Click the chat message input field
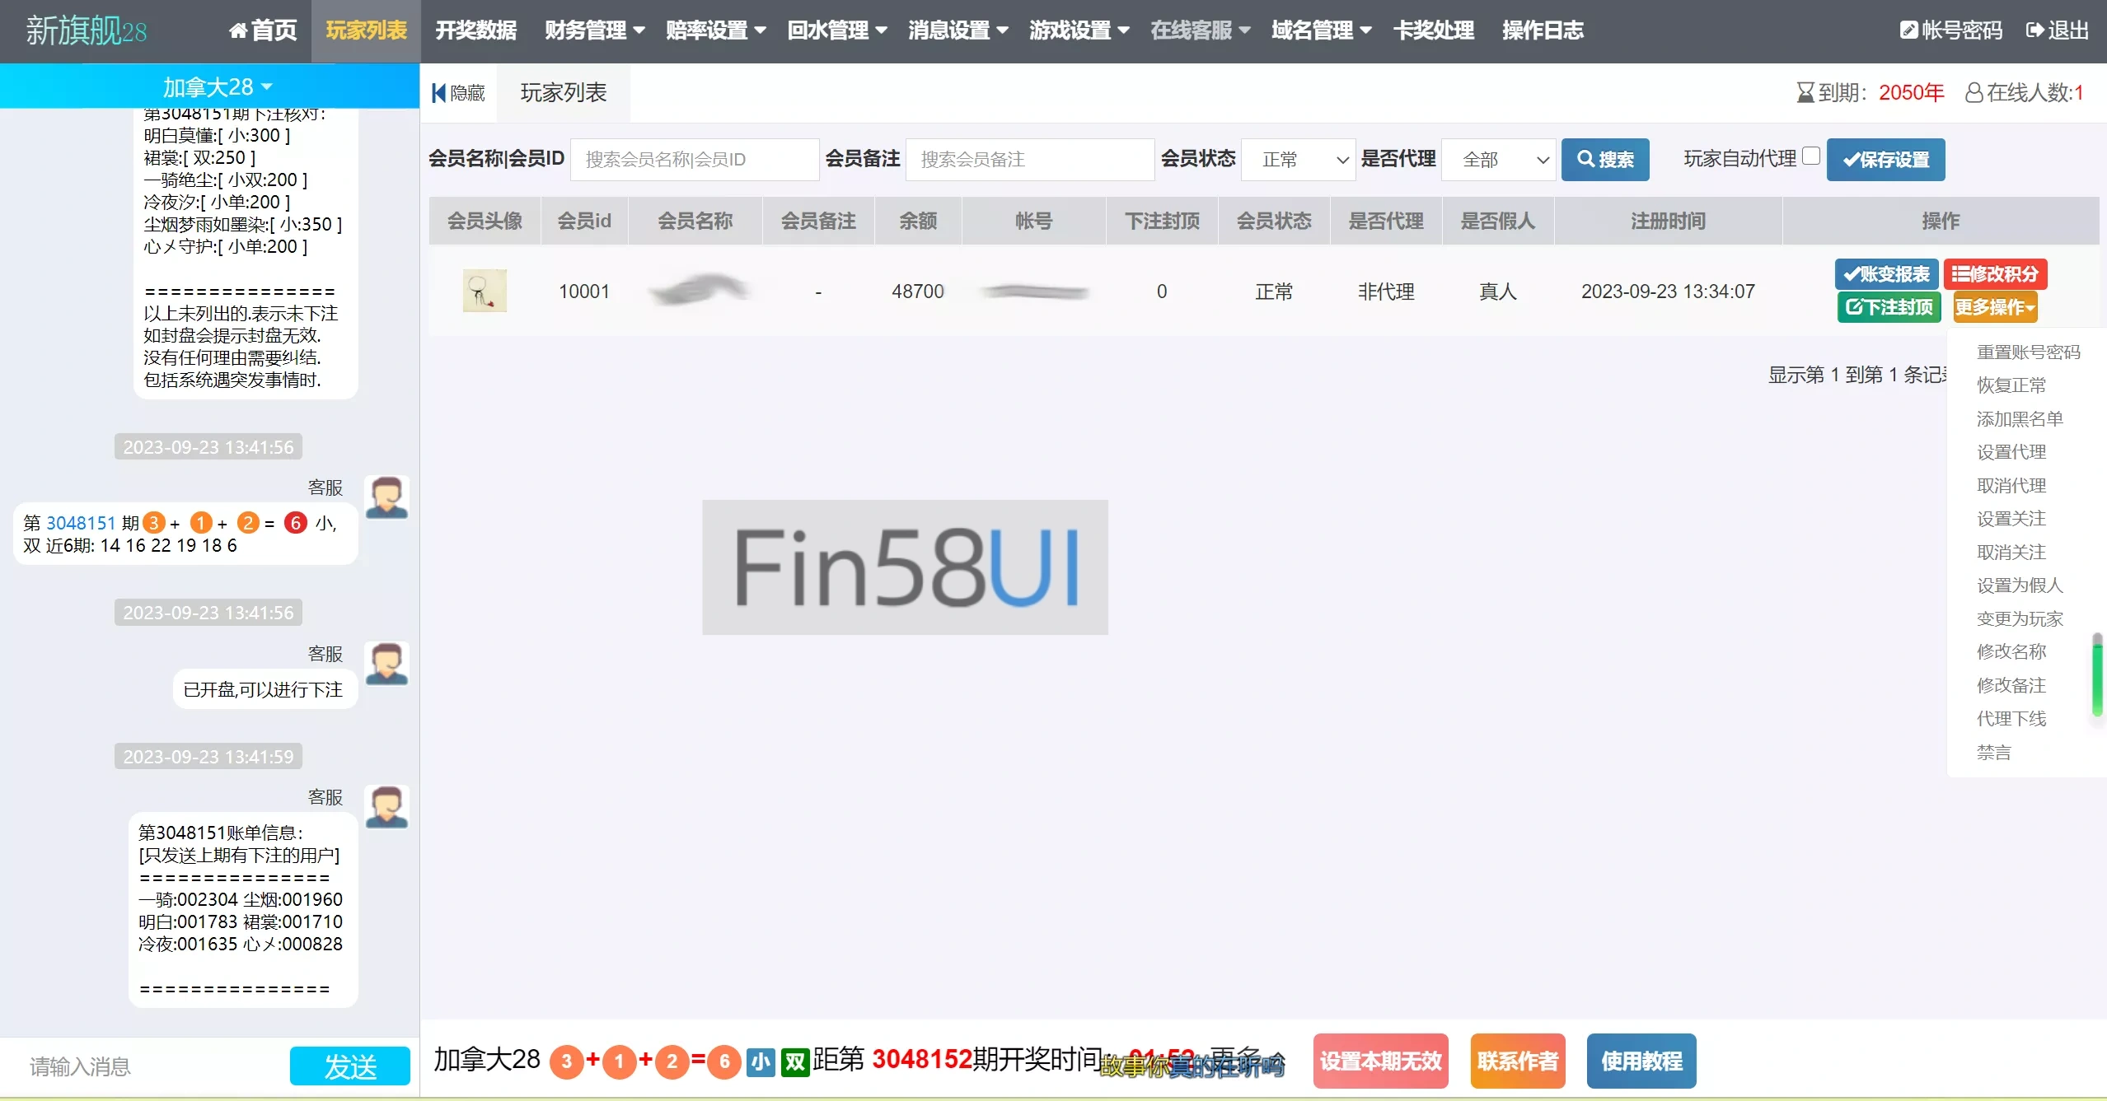Viewport: 2107px width, 1101px height. (x=140, y=1065)
